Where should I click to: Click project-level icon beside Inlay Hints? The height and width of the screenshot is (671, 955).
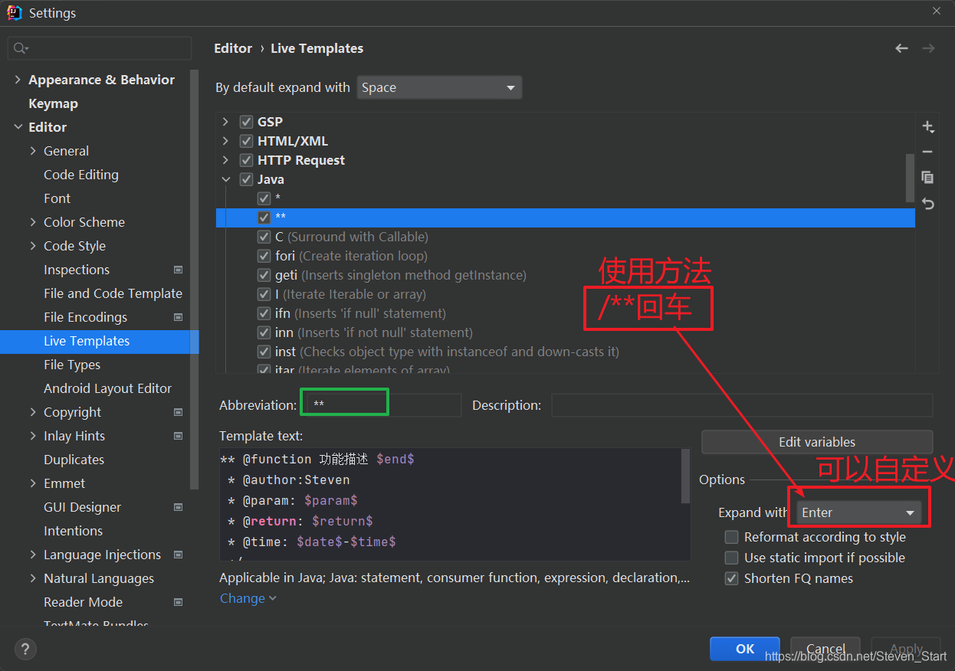tap(179, 436)
